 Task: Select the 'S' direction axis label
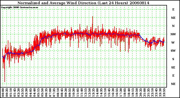pos(173,59)
